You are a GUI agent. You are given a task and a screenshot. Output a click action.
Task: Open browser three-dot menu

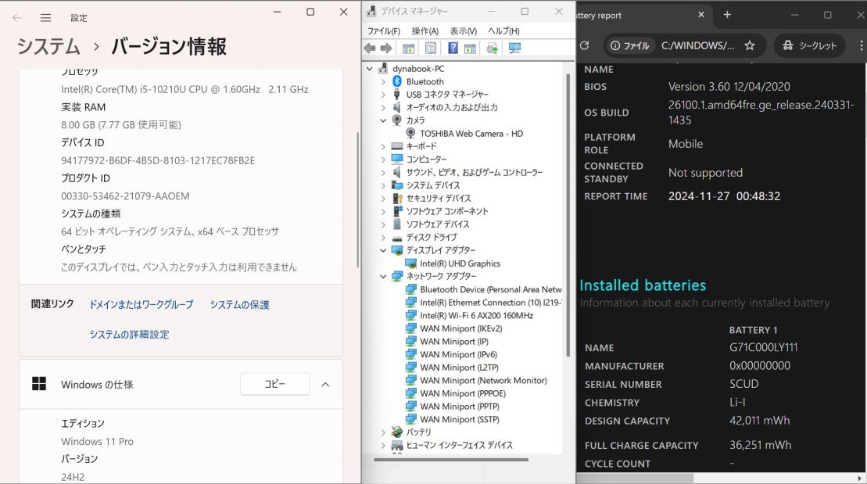pos(861,45)
